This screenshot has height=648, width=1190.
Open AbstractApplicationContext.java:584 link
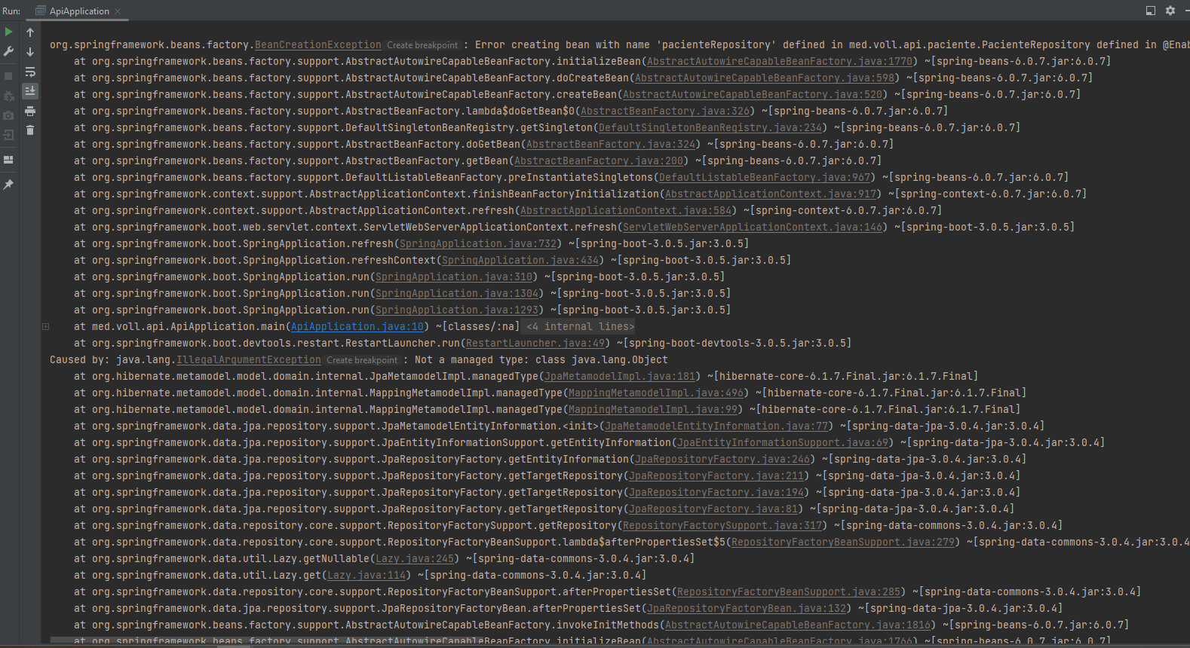pyautogui.click(x=626, y=211)
